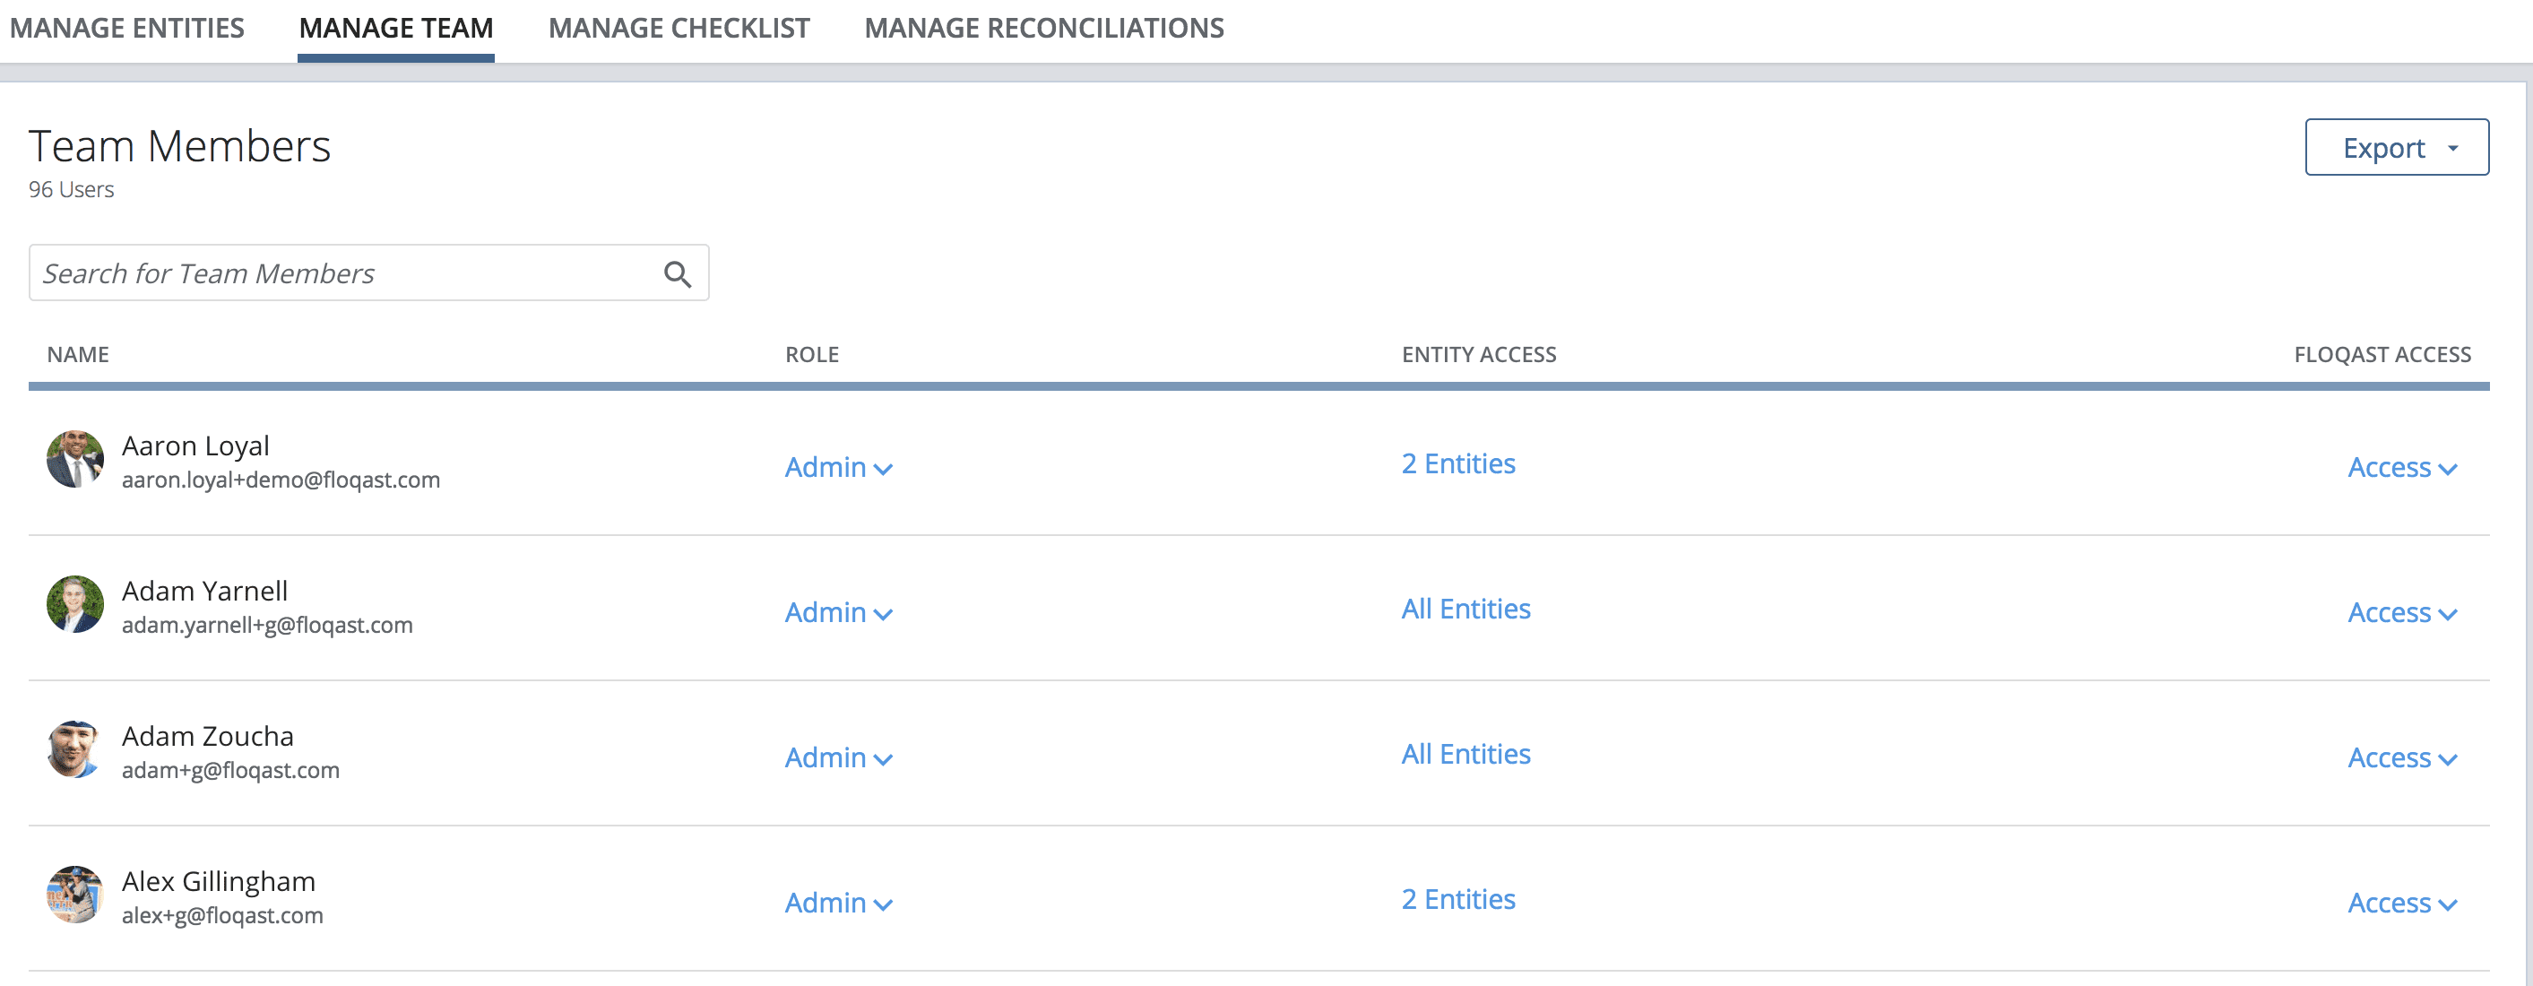Viewport: 2533px width, 986px height.
Task: Click email adam.yarnell+g@floqast.com
Action: point(267,626)
